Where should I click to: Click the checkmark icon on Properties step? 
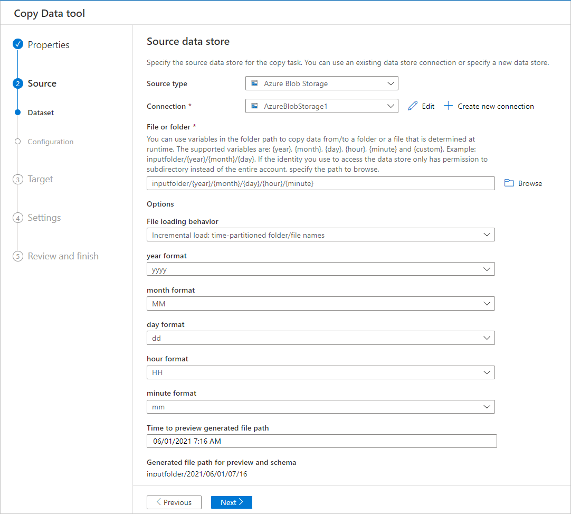(18, 44)
